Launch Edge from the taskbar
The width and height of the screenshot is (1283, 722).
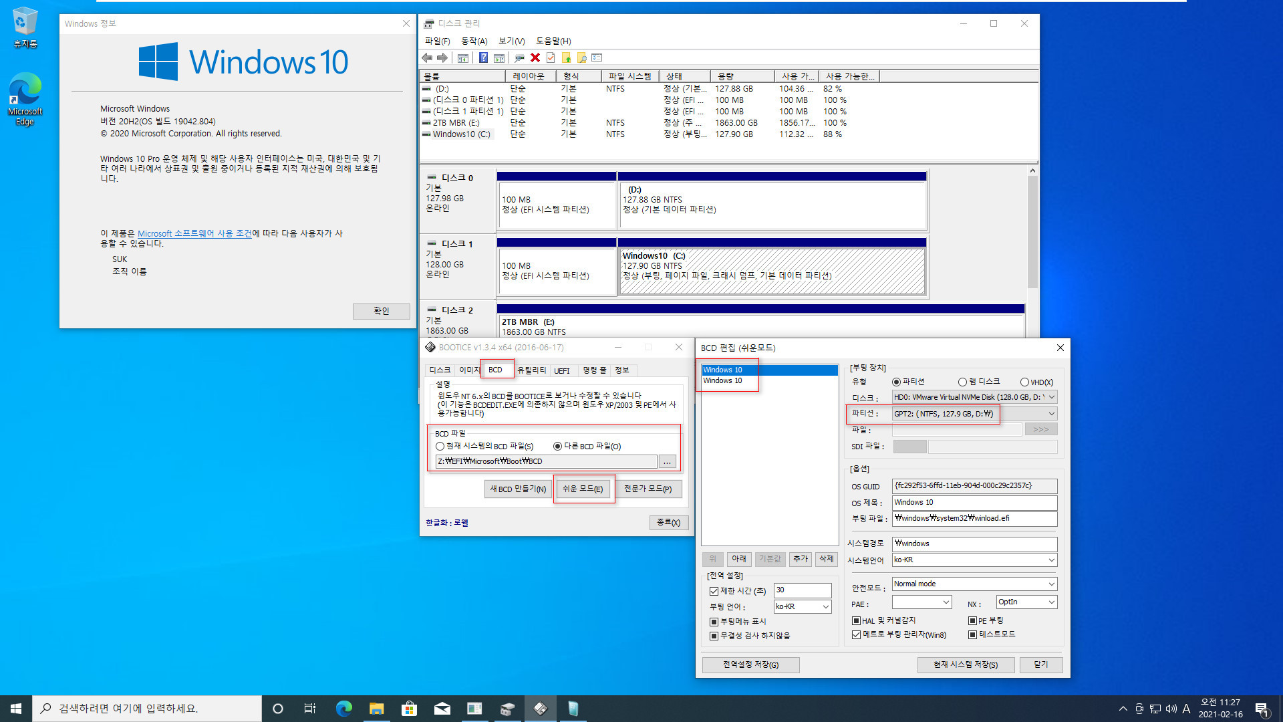pyautogui.click(x=343, y=709)
